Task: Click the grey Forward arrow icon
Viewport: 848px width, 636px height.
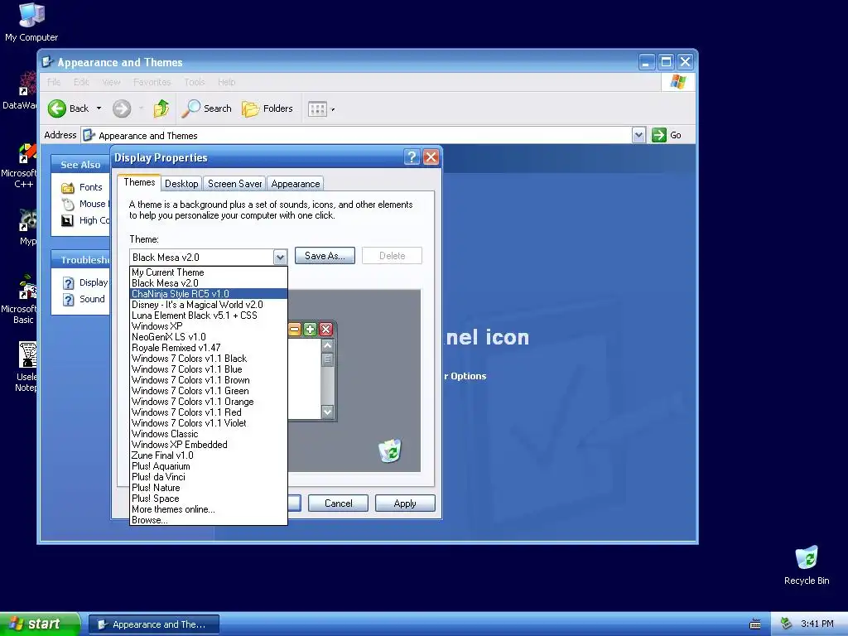Action: (122, 108)
